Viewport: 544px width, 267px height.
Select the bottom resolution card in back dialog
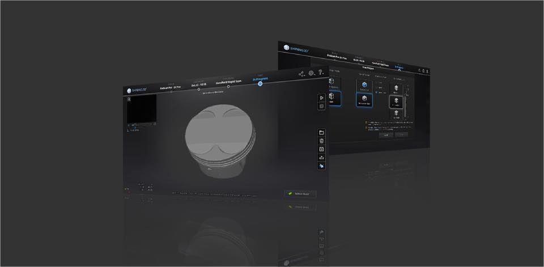click(x=396, y=115)
